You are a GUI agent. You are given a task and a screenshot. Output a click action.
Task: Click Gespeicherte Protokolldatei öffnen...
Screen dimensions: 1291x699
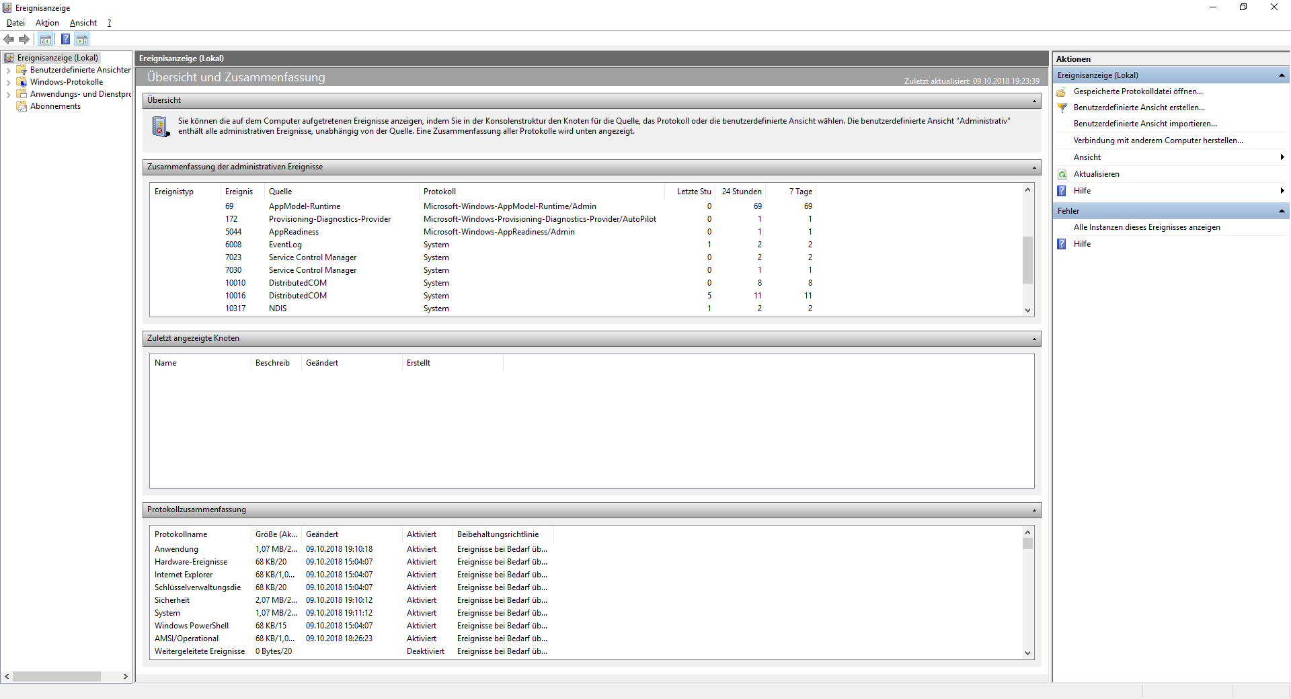[x=1138, y=91]
